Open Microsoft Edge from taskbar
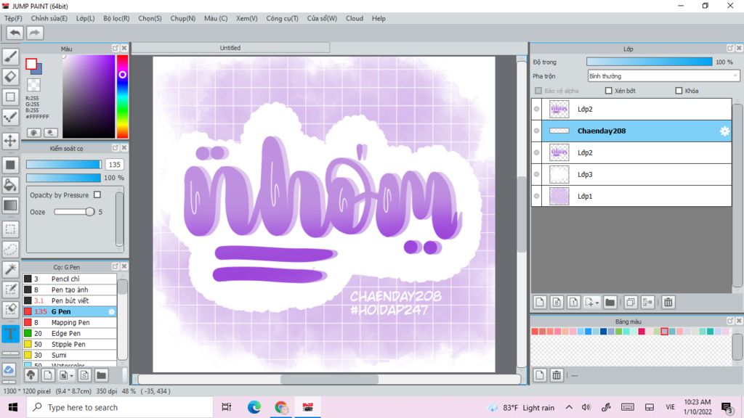 254,407
